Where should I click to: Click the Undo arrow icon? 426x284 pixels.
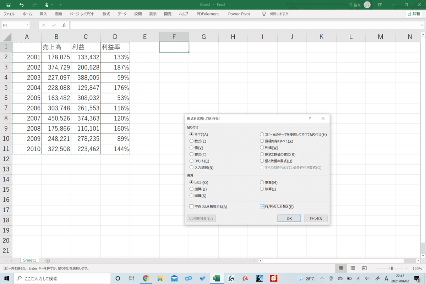(22, 5)
